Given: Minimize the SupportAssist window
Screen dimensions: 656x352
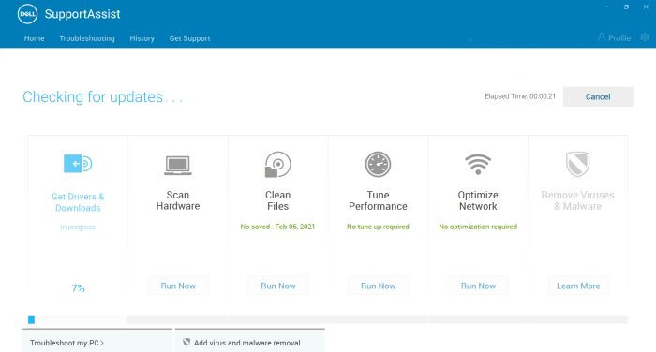Looking at the screenshot, I should 607,7.
